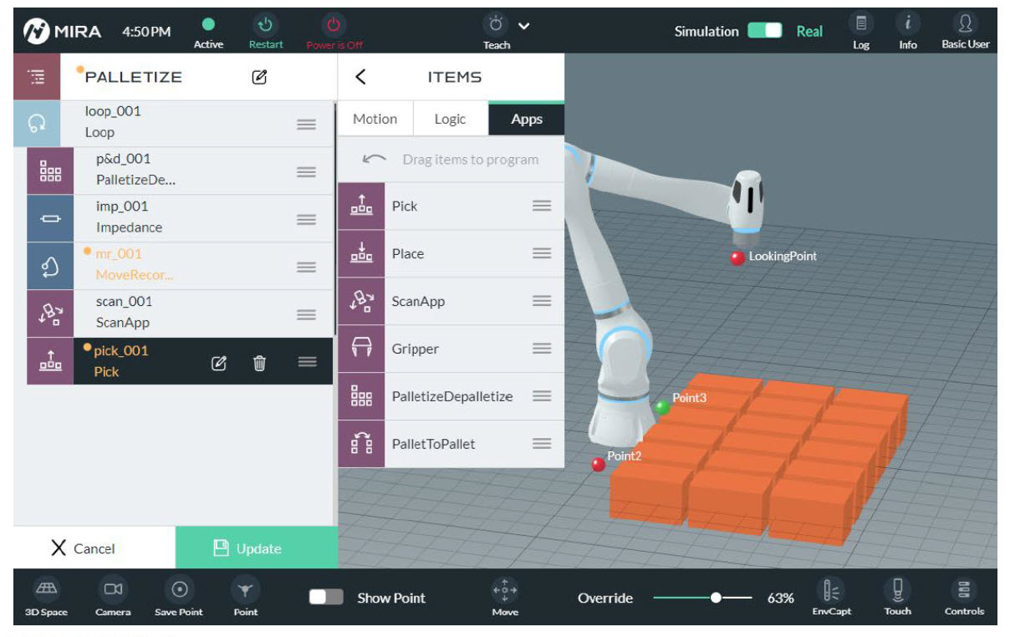
Task: Click the Loop icon of loop_001
Action: 37,124
